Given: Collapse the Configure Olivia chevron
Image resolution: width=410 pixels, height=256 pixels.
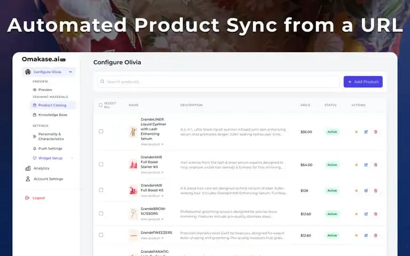Looking at the screenshot, I should [70, 72].
